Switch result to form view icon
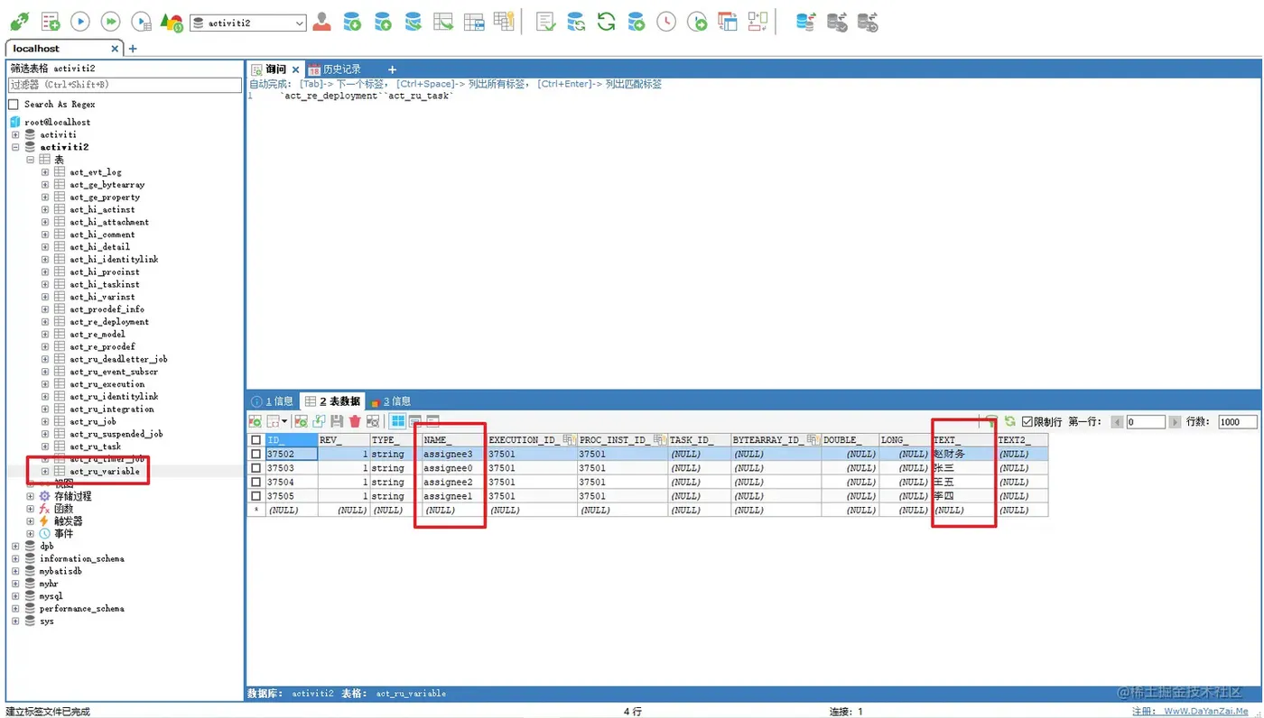 coord(415,421)
